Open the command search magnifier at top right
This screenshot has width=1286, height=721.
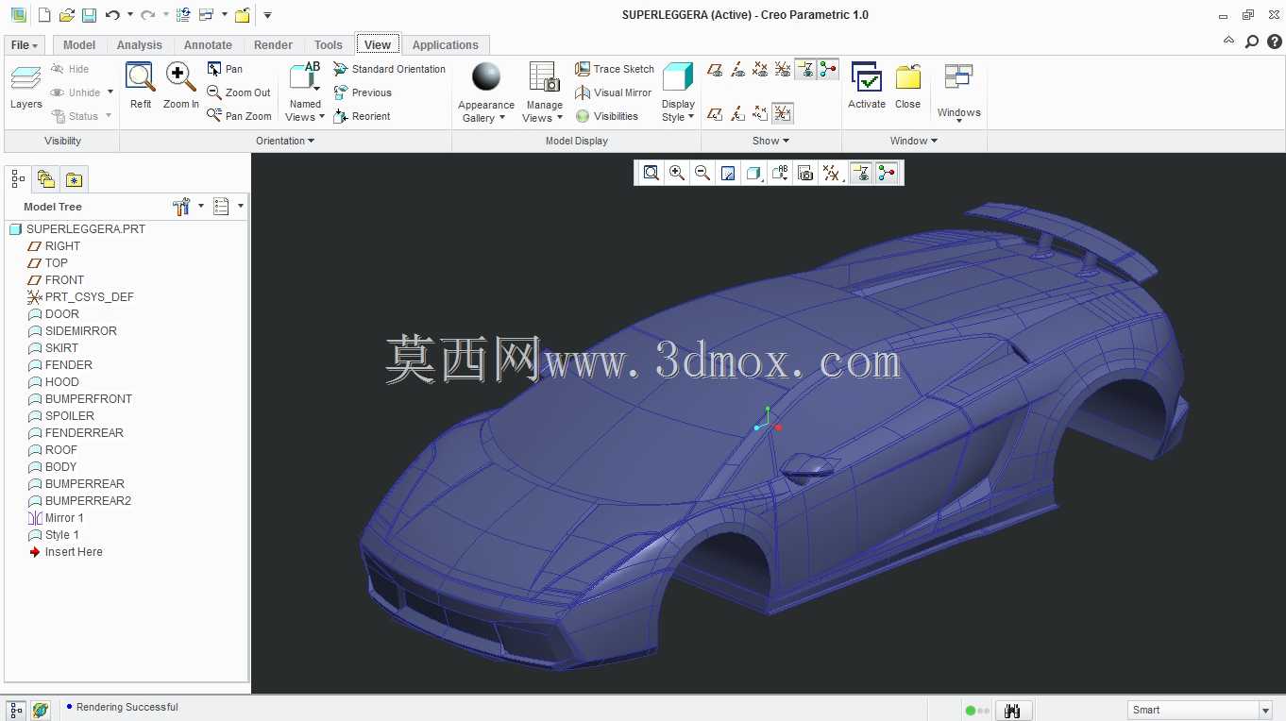[x=1252, y=42]
